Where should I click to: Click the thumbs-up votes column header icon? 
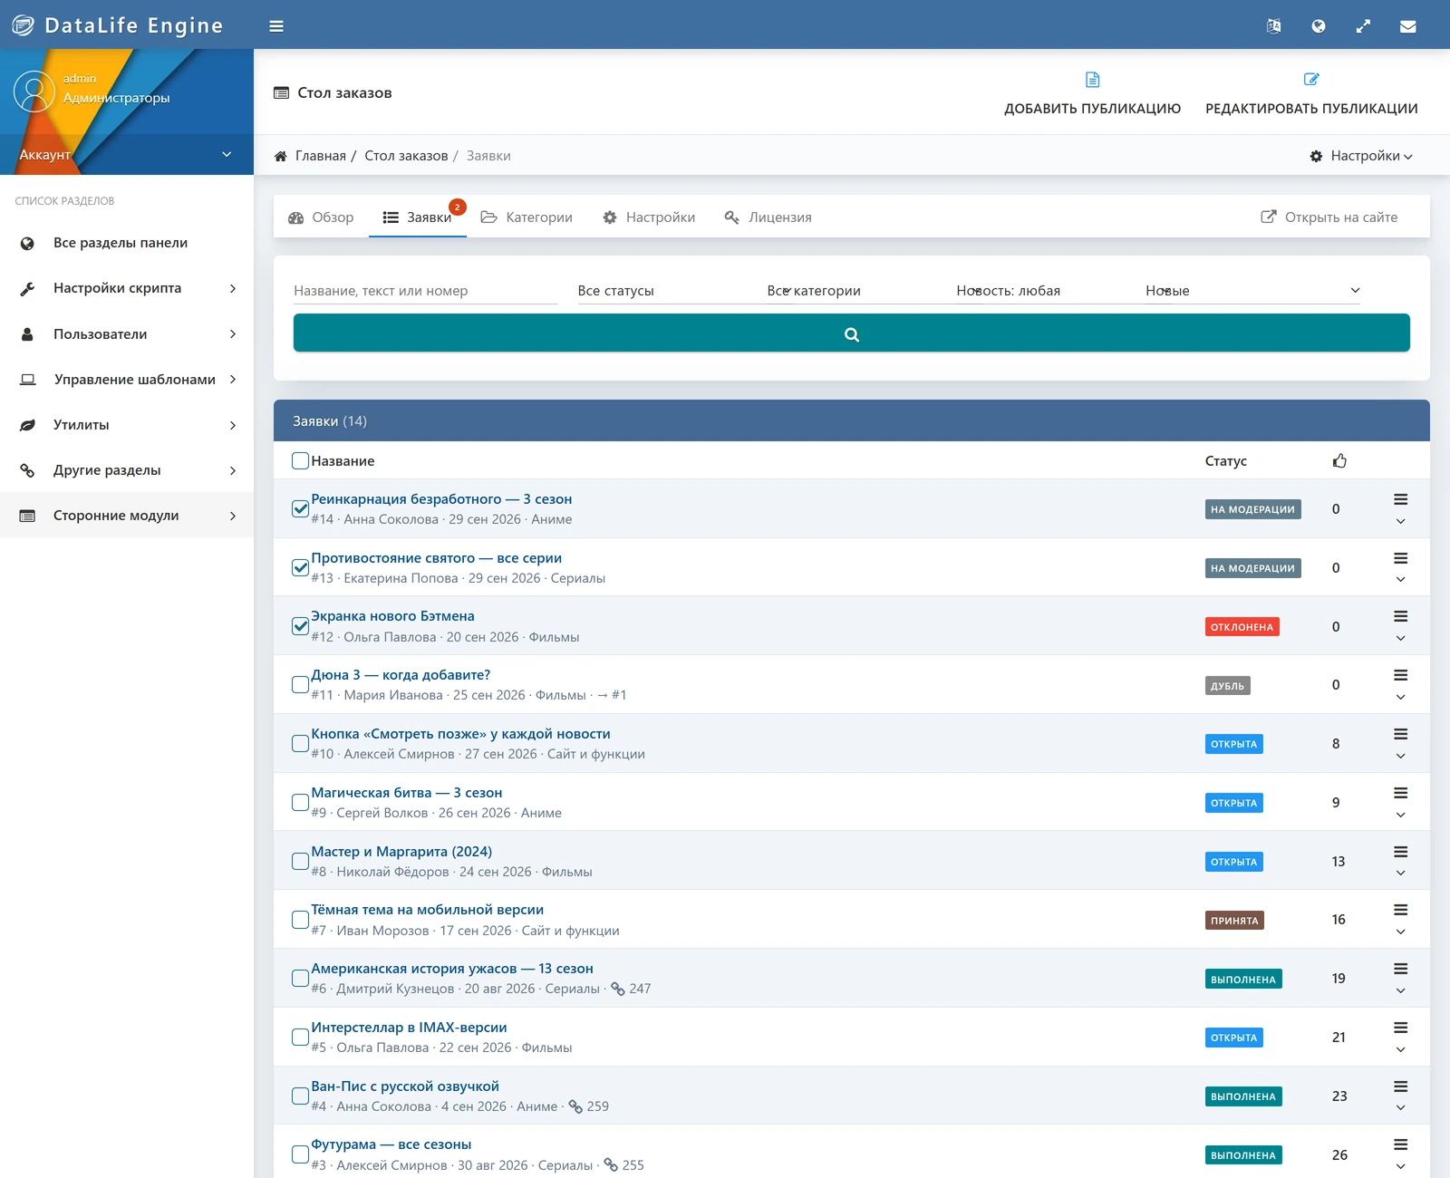pyautogui.click(x=1339, y=460)
